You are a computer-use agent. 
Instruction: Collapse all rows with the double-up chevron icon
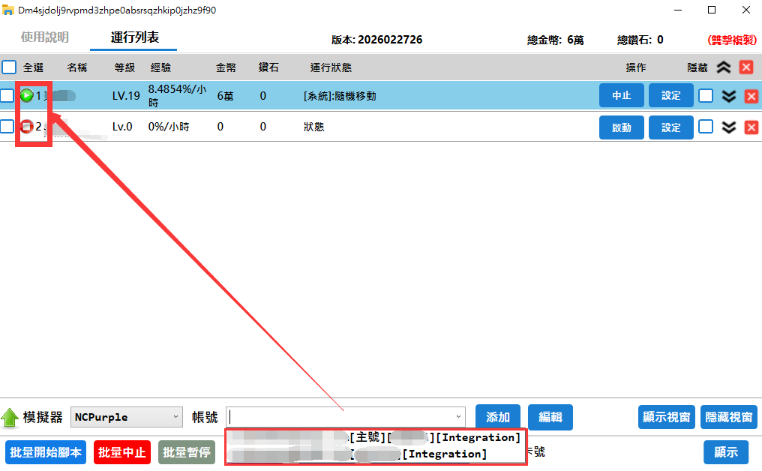point(723,67)
